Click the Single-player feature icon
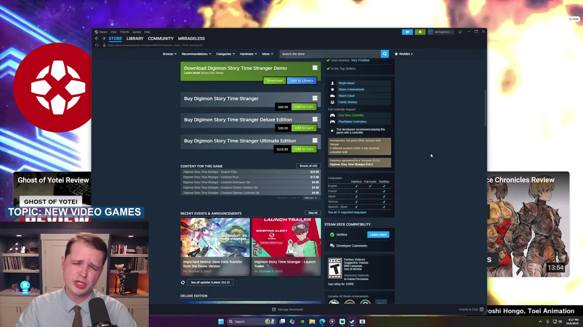This screenshot has width=583, height=327. pos(332,83)
